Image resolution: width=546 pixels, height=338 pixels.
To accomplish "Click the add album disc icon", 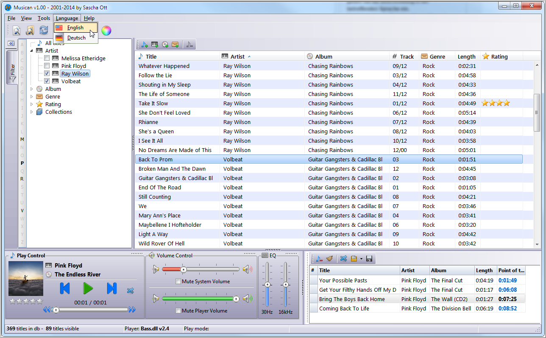I will click(x=165, y=44).
